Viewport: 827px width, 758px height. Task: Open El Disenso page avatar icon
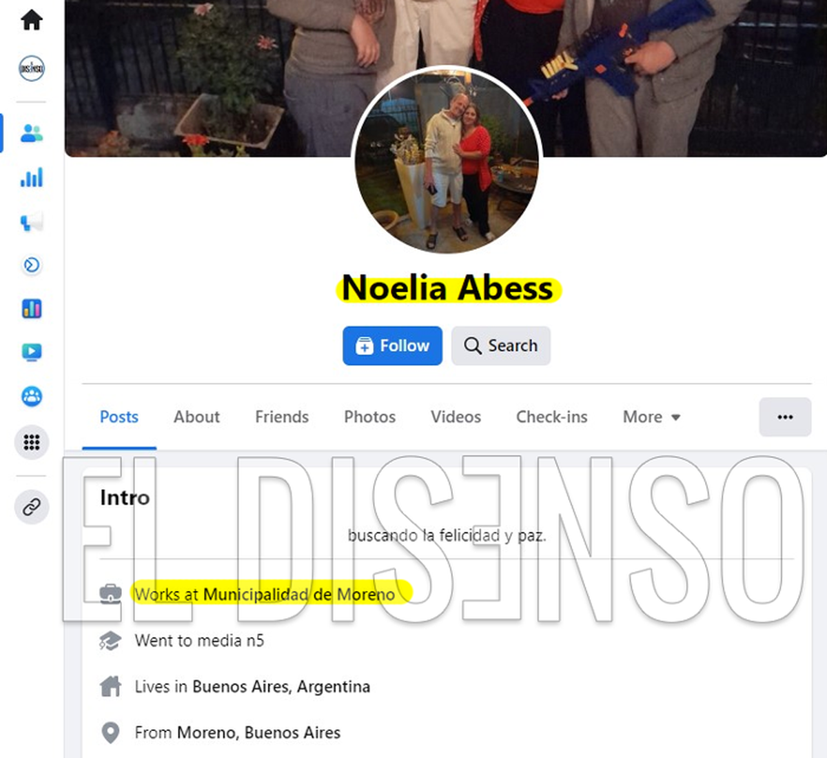pos(32,68)
